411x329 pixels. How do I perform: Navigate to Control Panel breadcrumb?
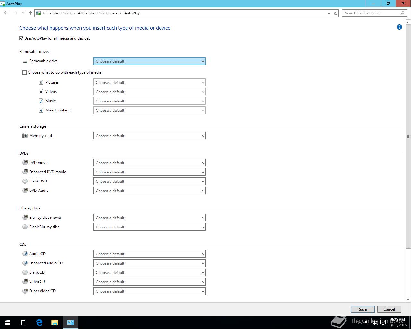click(59, 13)
